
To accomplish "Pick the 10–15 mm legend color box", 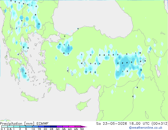I will coord(35,127).
